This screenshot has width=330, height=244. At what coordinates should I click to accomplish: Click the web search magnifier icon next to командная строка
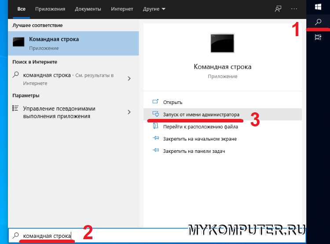(x=16, y=74)
